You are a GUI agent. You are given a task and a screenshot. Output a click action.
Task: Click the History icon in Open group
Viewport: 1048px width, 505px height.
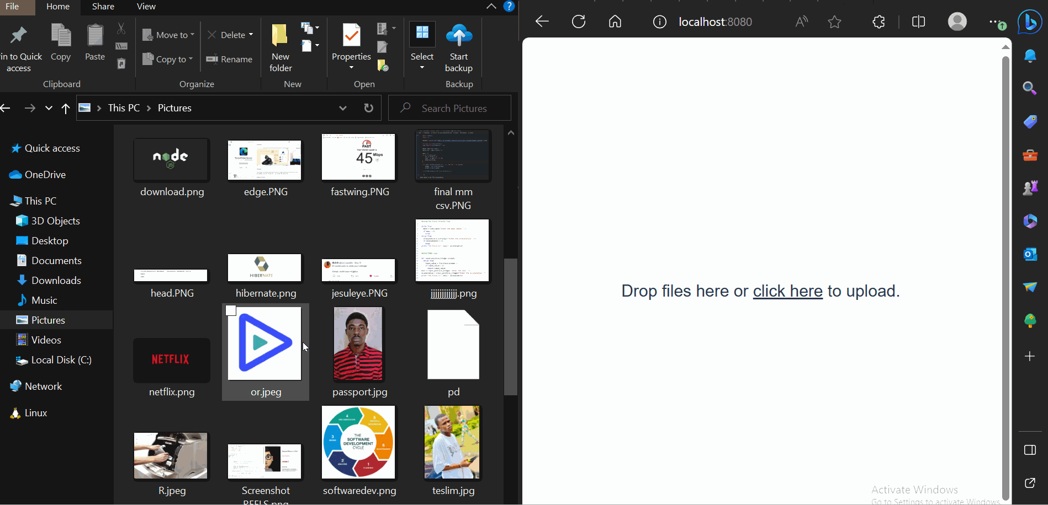[x=383, y=66]
